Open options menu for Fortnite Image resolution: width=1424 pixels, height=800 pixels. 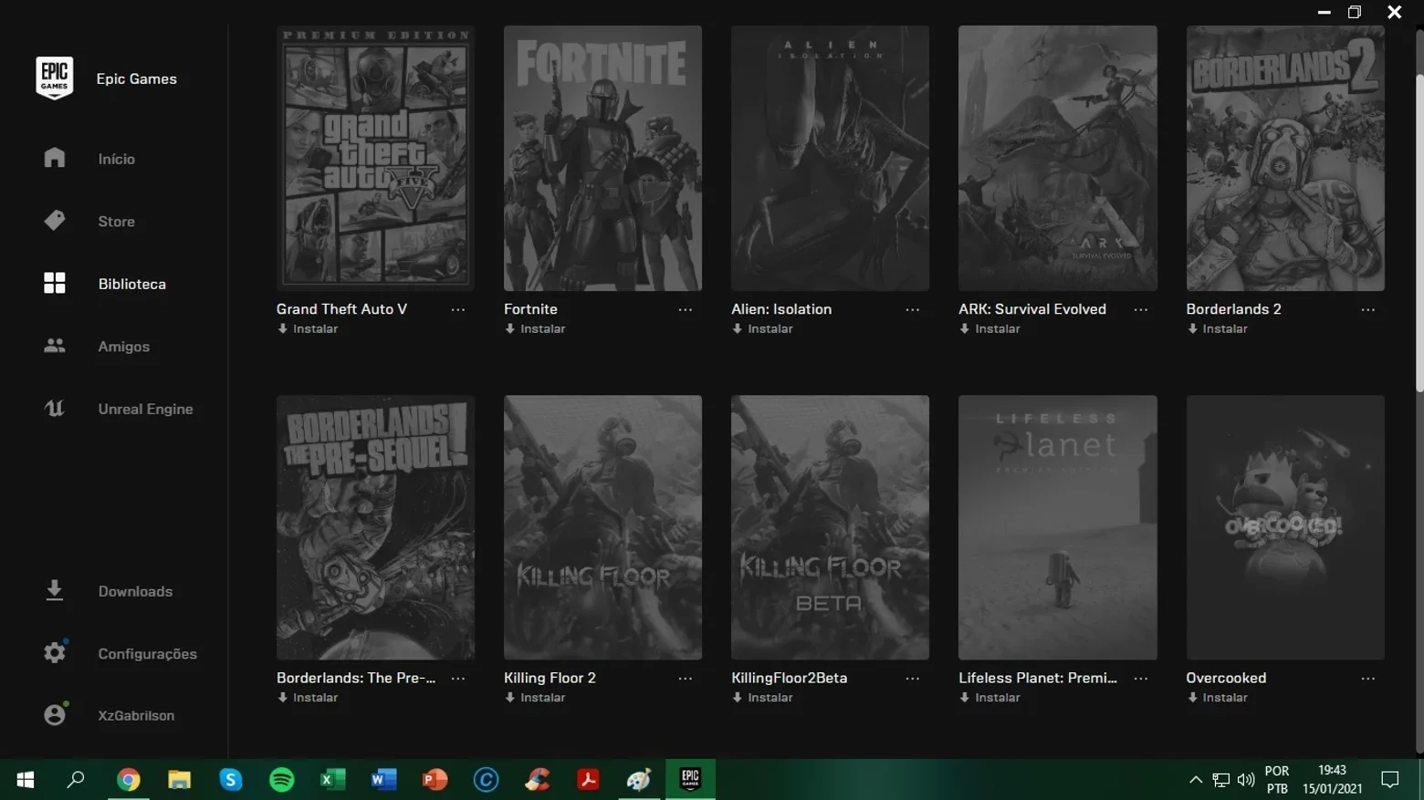click(686, 310)
